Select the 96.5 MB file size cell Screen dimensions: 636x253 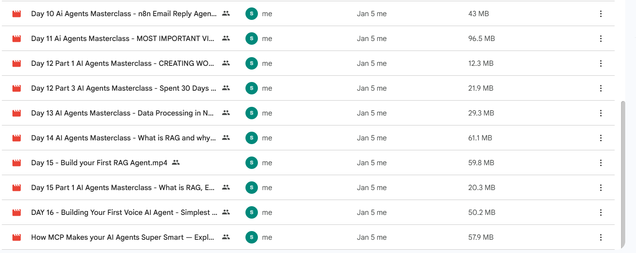[481, 39]
